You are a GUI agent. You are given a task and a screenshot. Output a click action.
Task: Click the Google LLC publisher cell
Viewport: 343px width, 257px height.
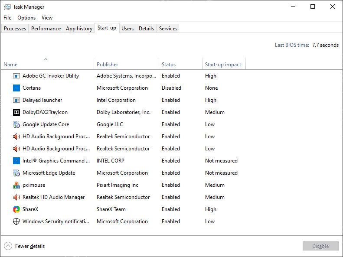[110, 124]
